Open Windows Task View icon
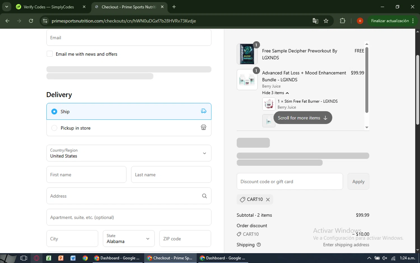 24,258
